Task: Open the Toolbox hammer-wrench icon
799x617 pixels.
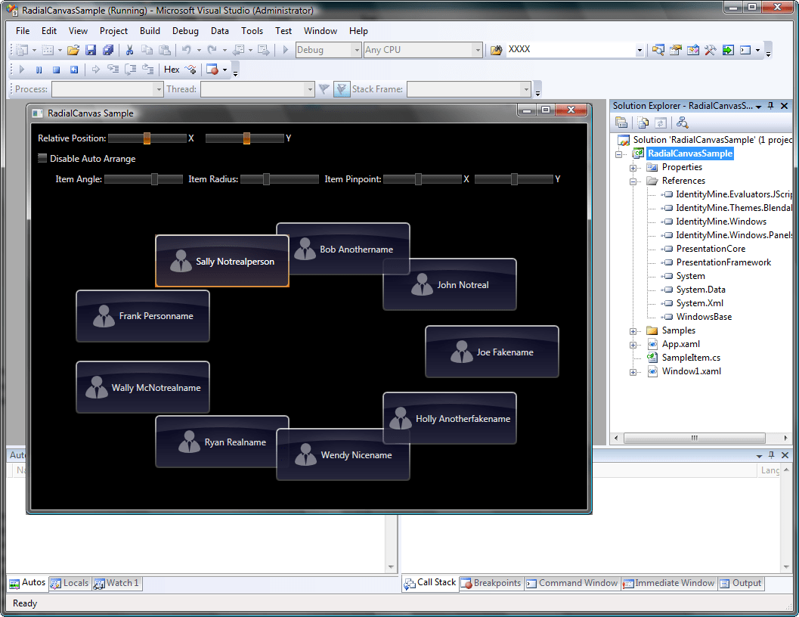Action: tap(711, 51)
